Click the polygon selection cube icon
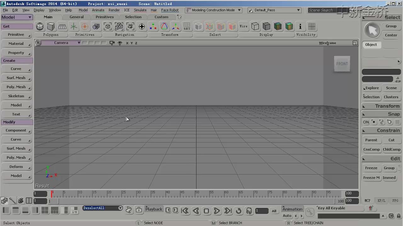Viewport: 403px width, 226px height. (232, 26)
